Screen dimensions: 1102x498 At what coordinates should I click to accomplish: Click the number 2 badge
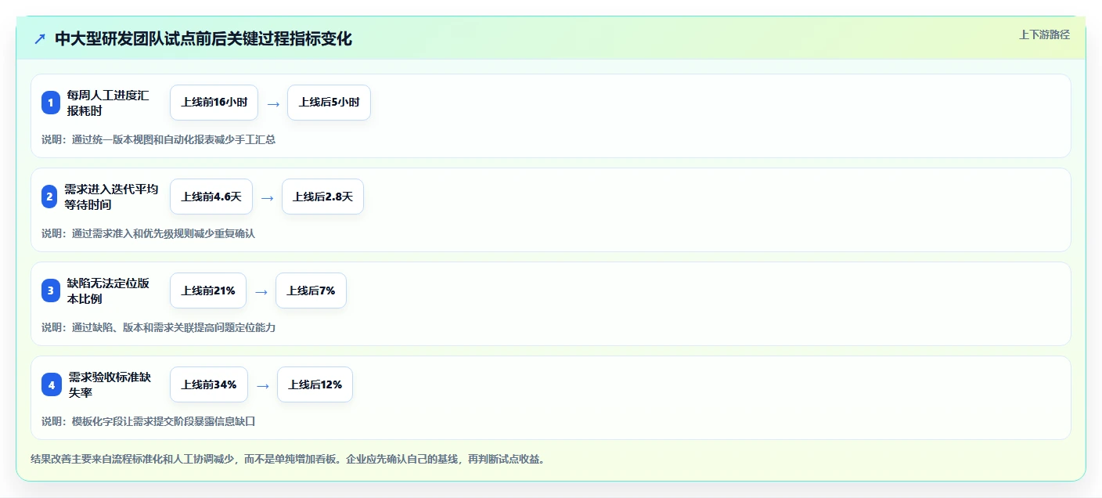click(49, 197)
